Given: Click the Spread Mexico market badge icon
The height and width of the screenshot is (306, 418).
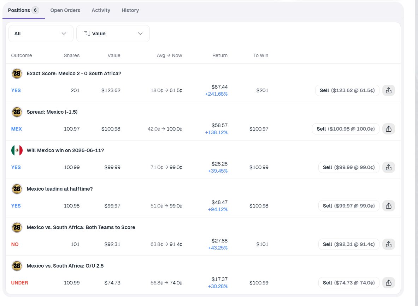Looking at the screenshot, I should [x=17, y=112].
